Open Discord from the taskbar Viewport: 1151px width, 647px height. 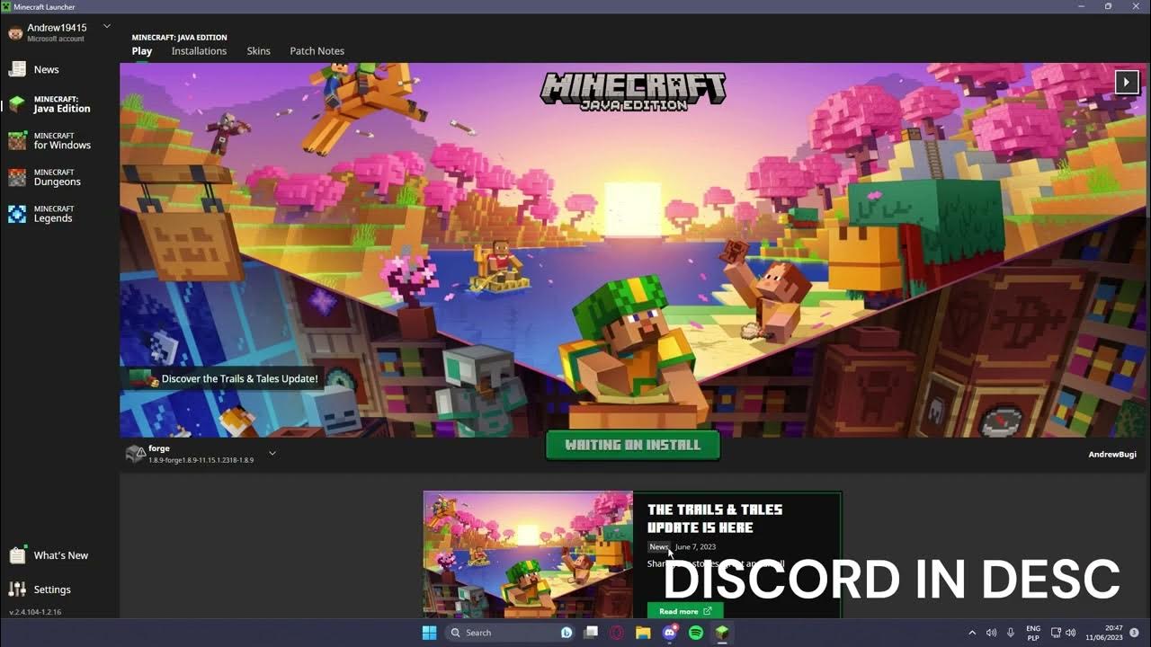click(x=670, y=633)
